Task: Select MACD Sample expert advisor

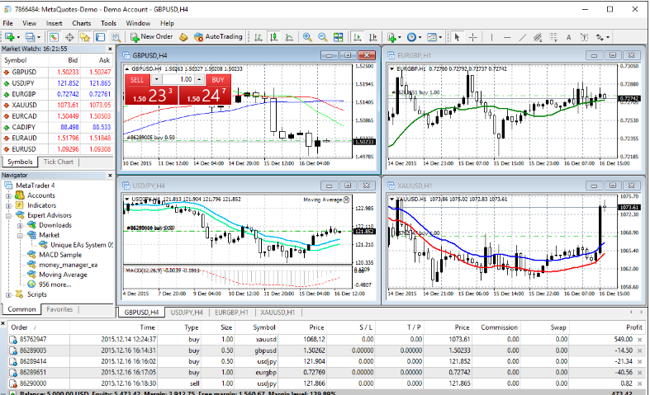Action: [x=60, y=255]
